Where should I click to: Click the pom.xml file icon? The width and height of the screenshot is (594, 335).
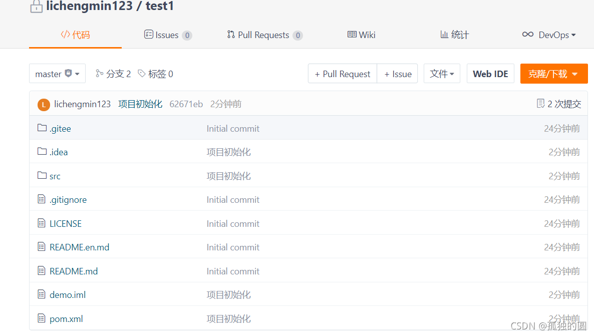tap(42, 318)
